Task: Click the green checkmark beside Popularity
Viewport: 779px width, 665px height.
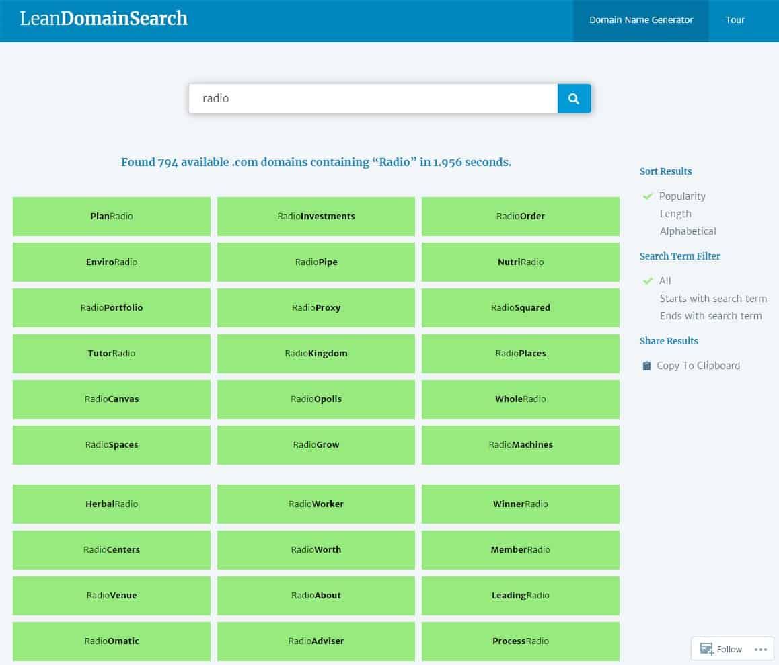Action: click(648, 196)
